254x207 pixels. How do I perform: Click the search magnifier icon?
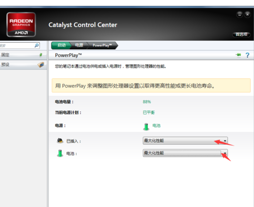36,45
